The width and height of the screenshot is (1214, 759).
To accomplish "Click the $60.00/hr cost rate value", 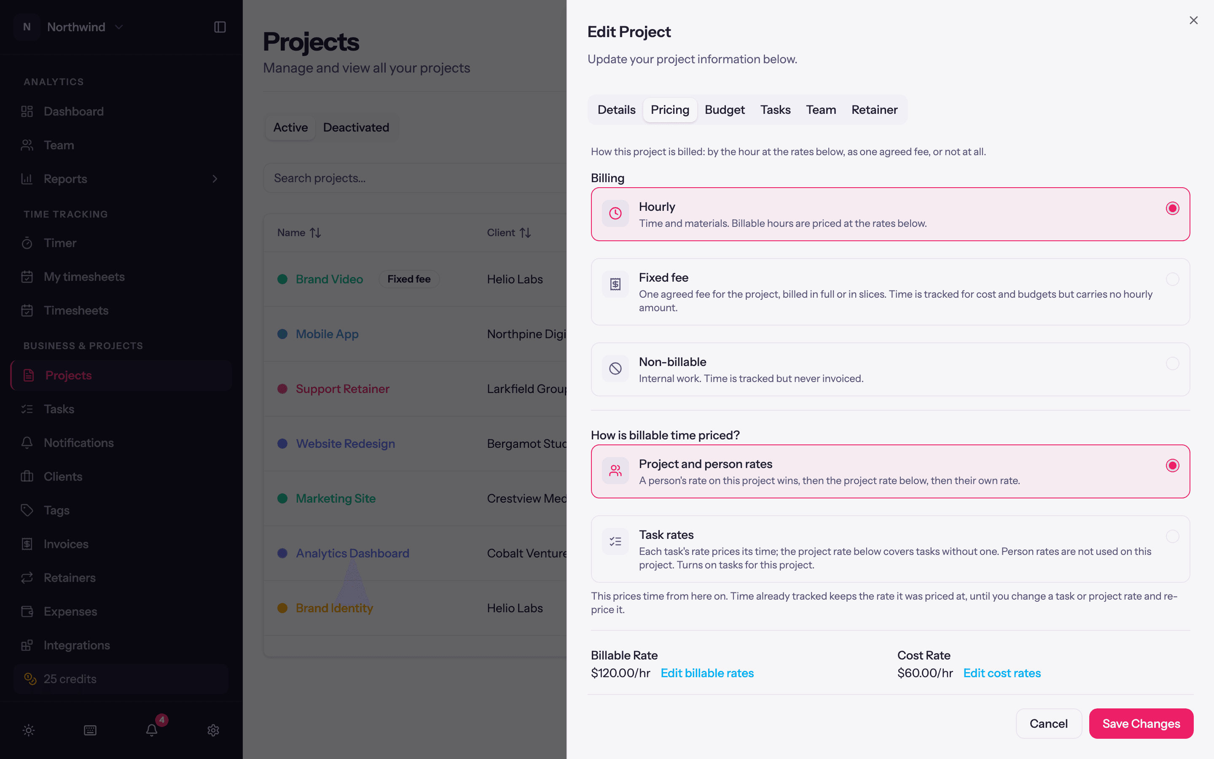I will tap(924, 673).
